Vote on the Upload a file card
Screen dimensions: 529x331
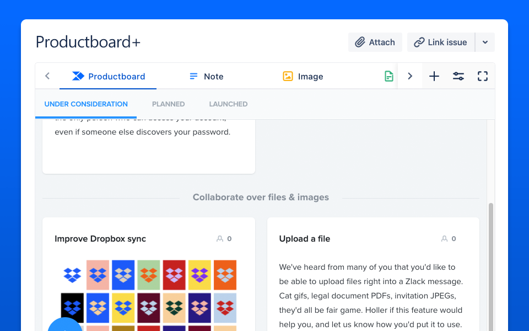coord(449,239)
